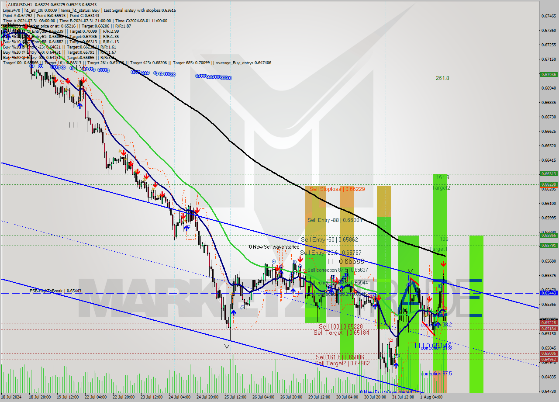This screenshot has width=559, height=402.
Task: Click the blue 'correction 87.5' label
Action: point(436,374)
